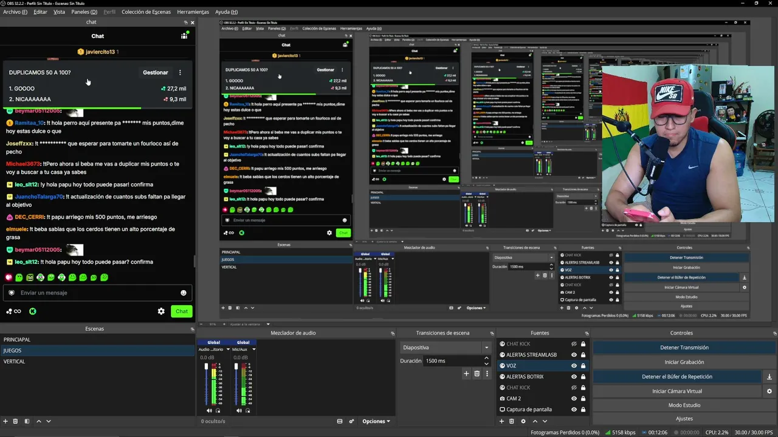The image size is (778, 437).
Task: Enable Modo Estudio
Action: [x=684, y=405]
